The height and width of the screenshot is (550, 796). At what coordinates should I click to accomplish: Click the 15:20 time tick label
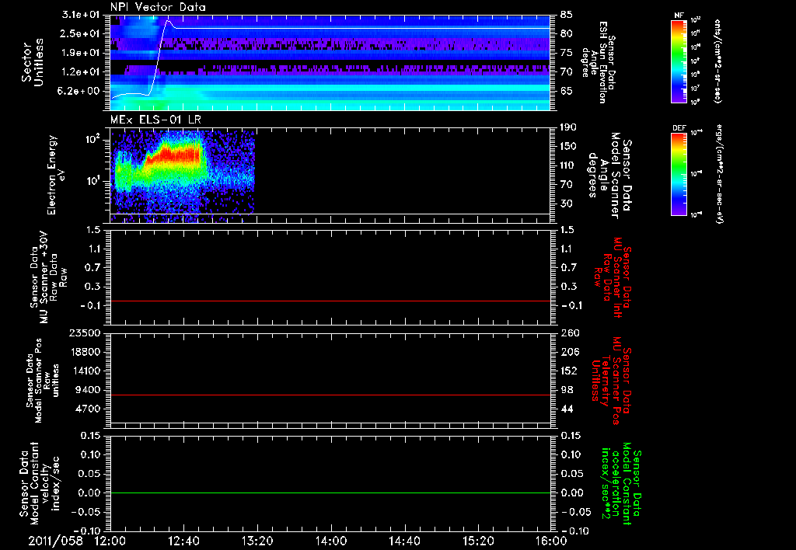click(478, 541)
